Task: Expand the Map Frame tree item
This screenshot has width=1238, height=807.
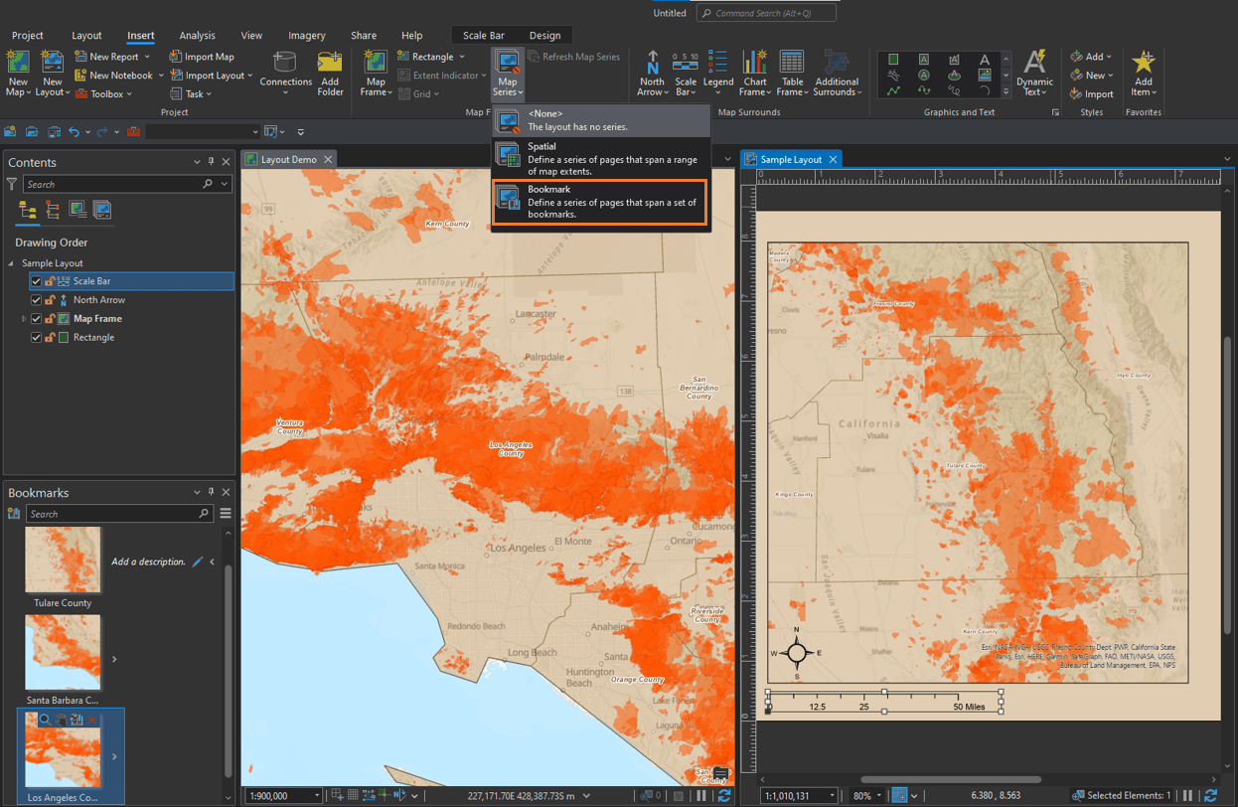Action: [22, 318]
